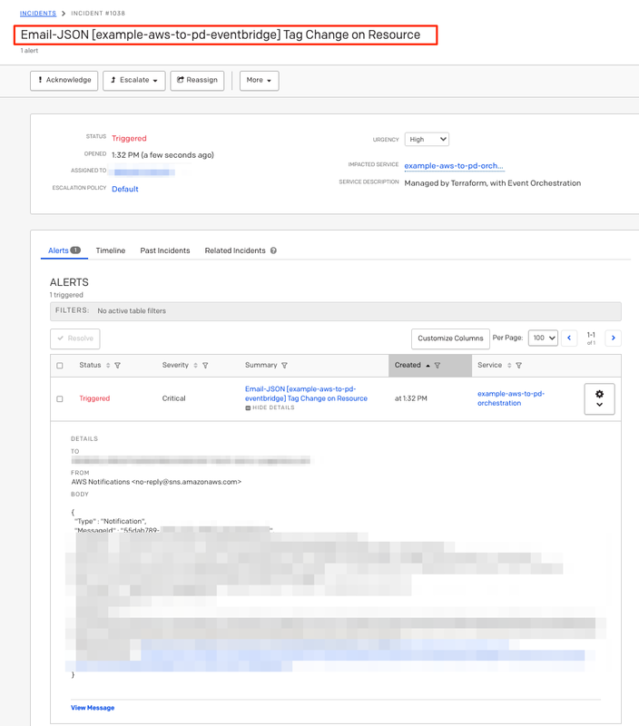The width and height of the screenshot is (639, 726).
Task: Click the Triggered status in alert row
Action: coord(94,398)
